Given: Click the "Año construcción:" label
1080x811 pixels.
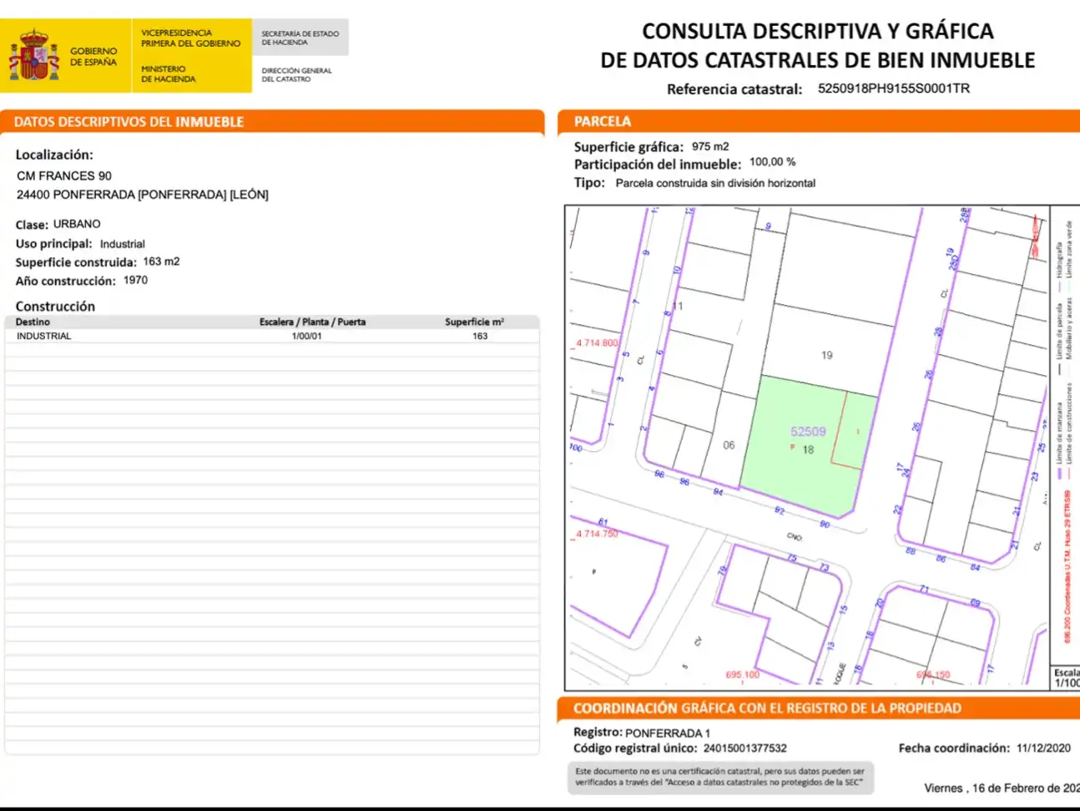Looking at the screenshot, I should point(66,281).
